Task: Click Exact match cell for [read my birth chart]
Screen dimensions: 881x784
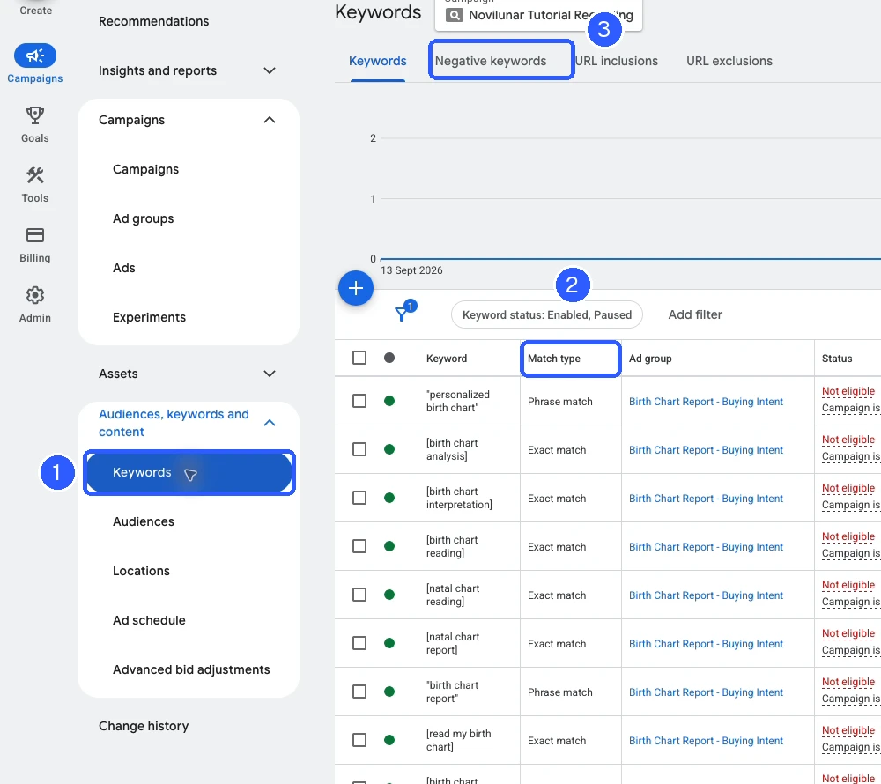Action: click(x=556, y=741)
